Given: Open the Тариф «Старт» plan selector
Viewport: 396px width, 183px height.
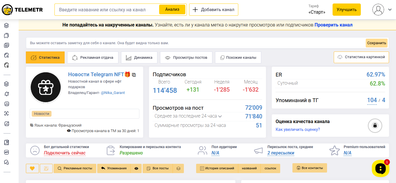Looking at the screenshot, I should coord(317,10).
